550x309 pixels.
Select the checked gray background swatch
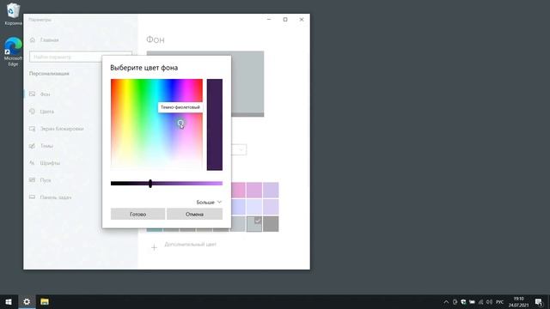point(254,224)
